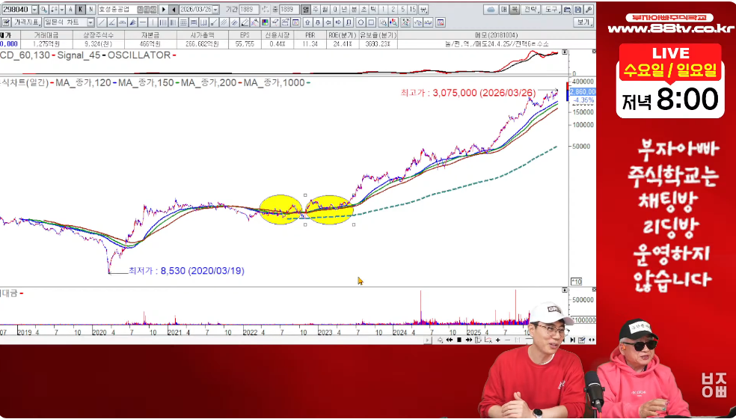Open the stock code 298040 dropdown
This screenshot has width=736, height=419.
[34, 10]
